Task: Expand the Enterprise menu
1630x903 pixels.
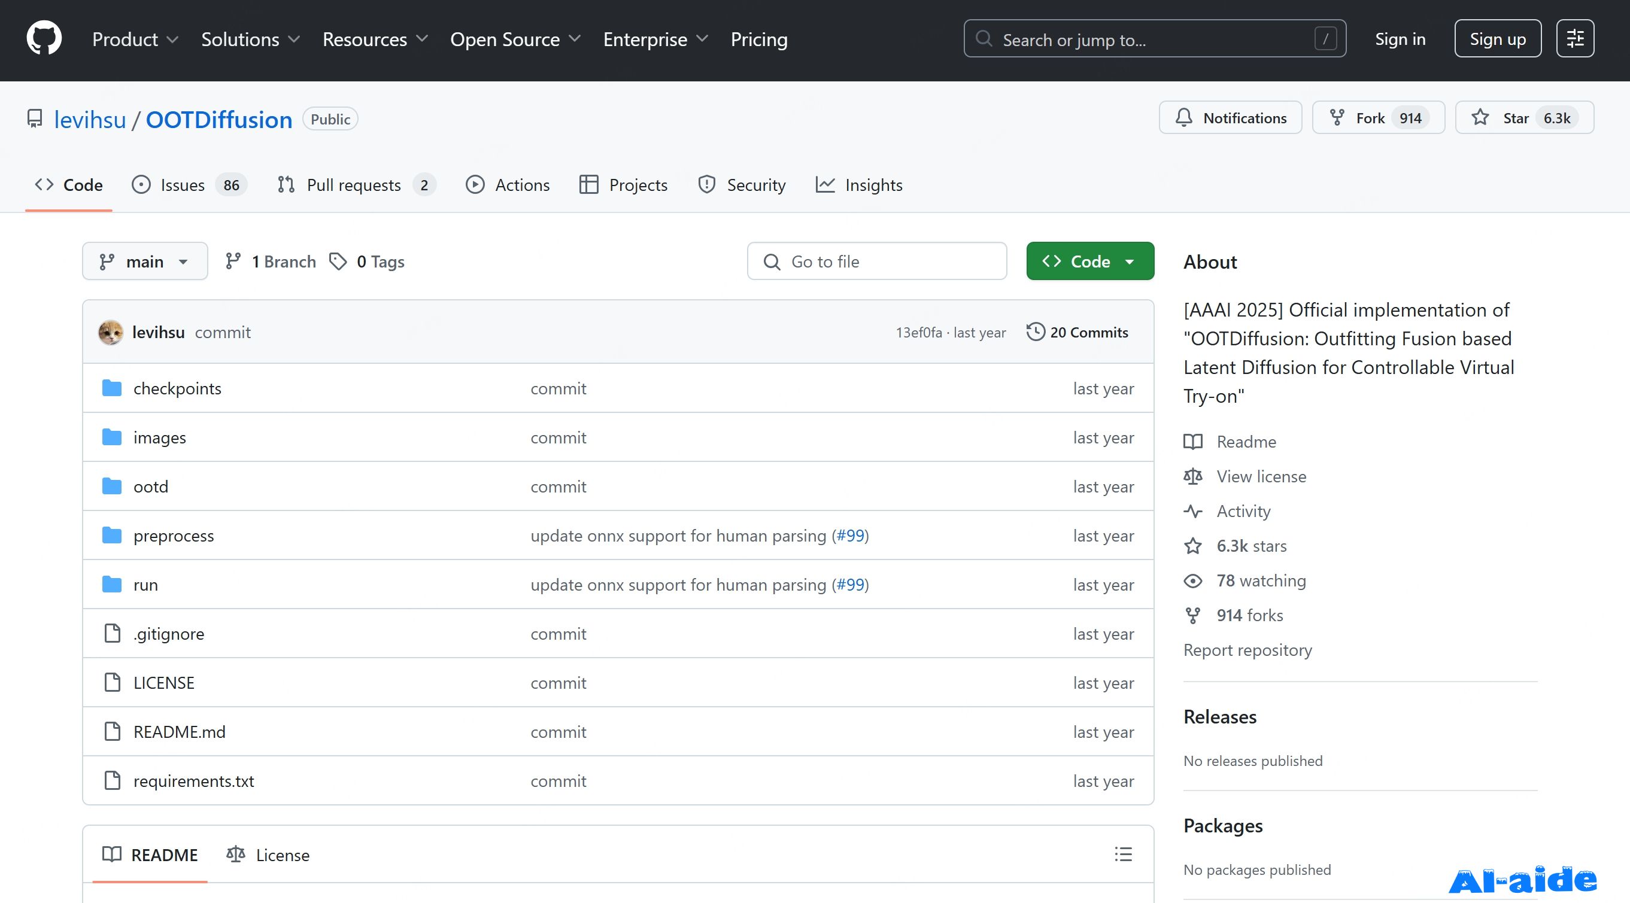Action: coord(655,39)
